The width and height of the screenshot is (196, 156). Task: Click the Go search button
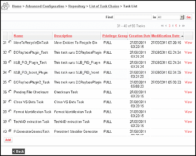pyautogui.click(x=189, y=17)
